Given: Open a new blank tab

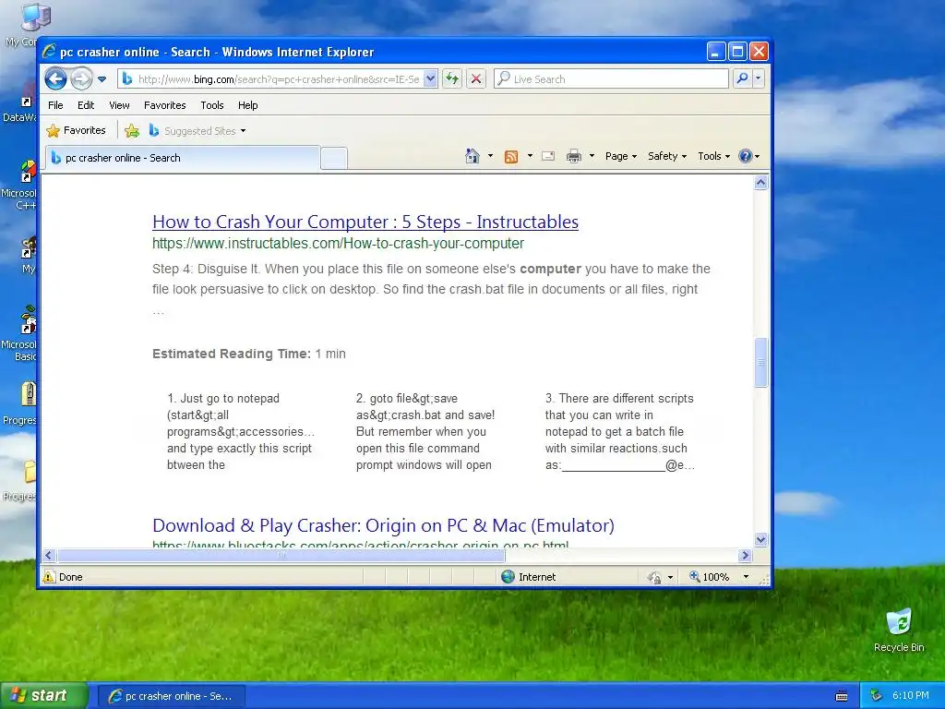Looking at the screenshot, I should (x=334, y=159).
